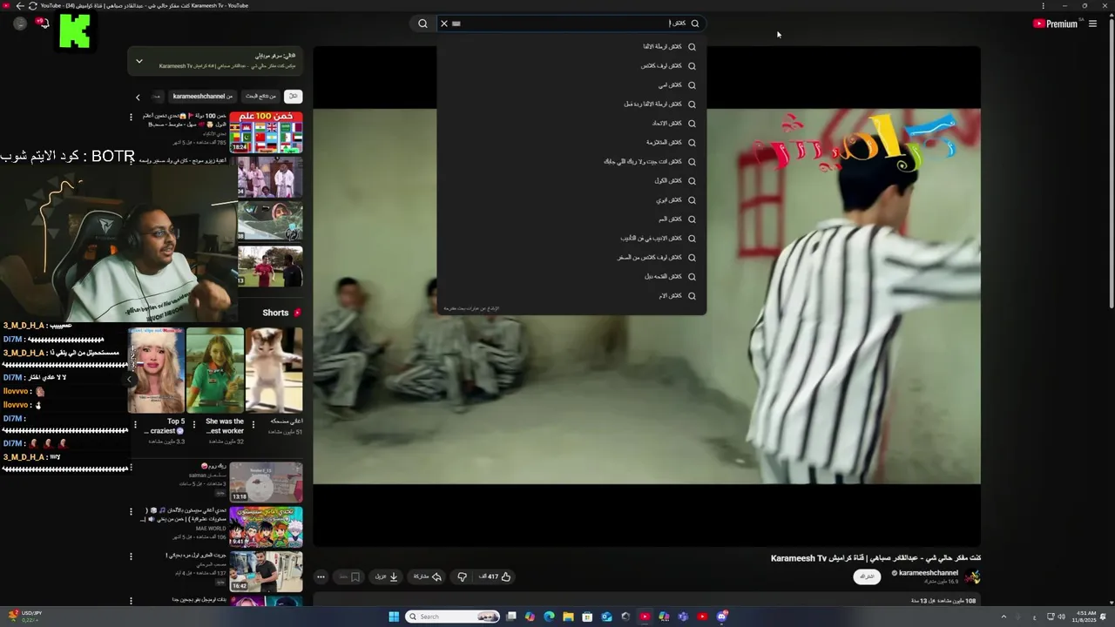
Task: Collapse the up-next queue chevron
Action: (139, 61)
